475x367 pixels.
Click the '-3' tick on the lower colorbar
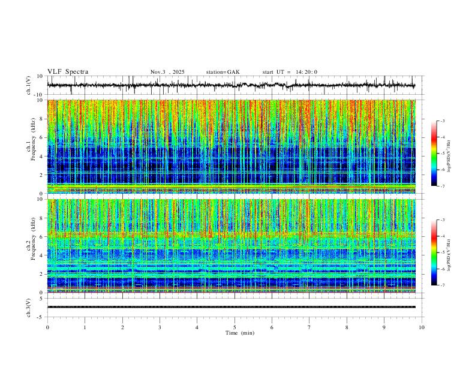442,220
